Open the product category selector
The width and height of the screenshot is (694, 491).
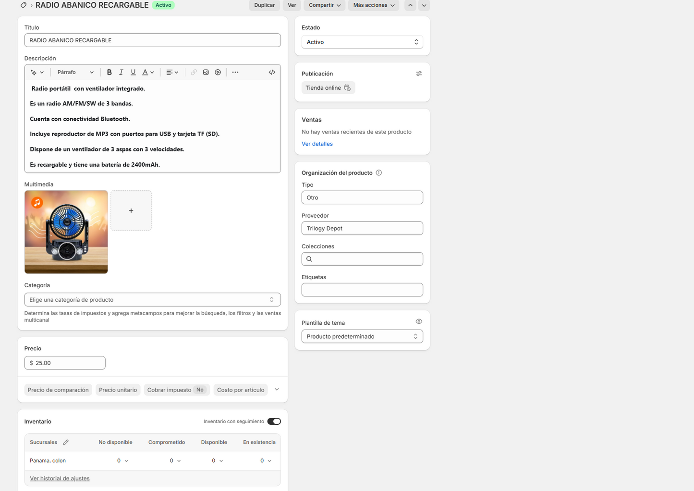152,299
